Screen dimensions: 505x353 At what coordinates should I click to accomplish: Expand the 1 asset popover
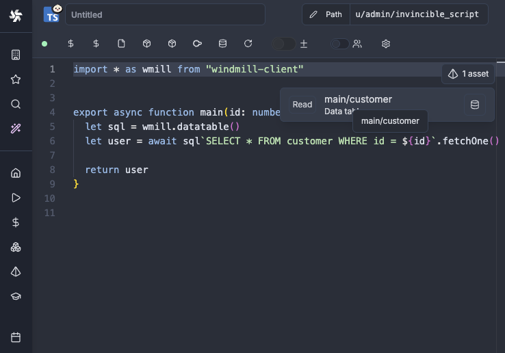tap(468, 74)
